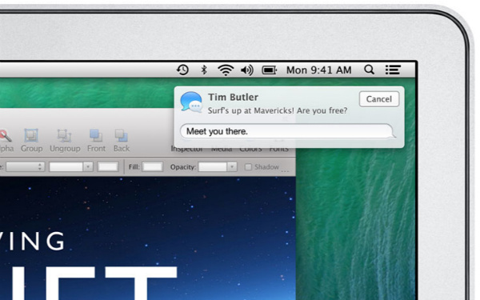
Task: Click message text 'Surf's up at Mavericks!'
Action: (250, 110)
